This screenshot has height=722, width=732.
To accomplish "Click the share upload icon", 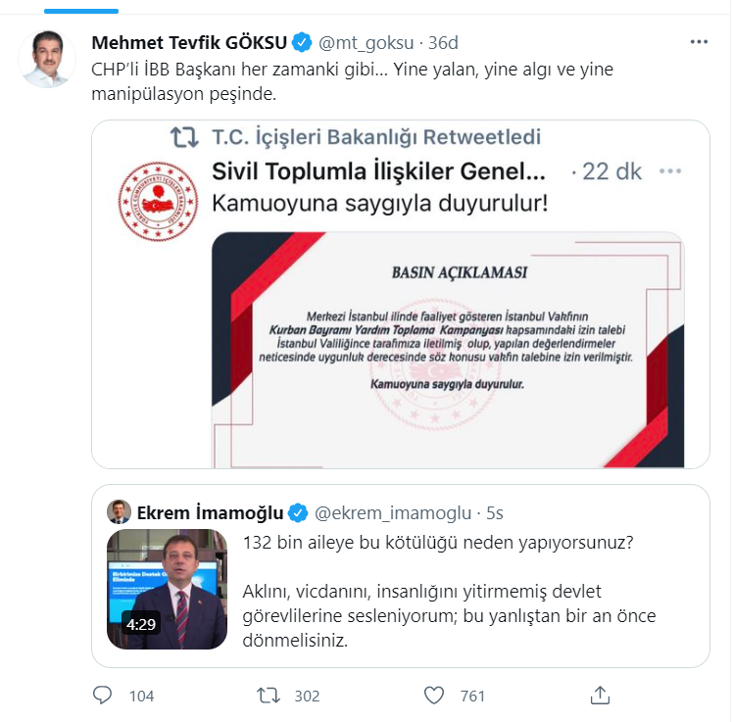I will 600,696.
